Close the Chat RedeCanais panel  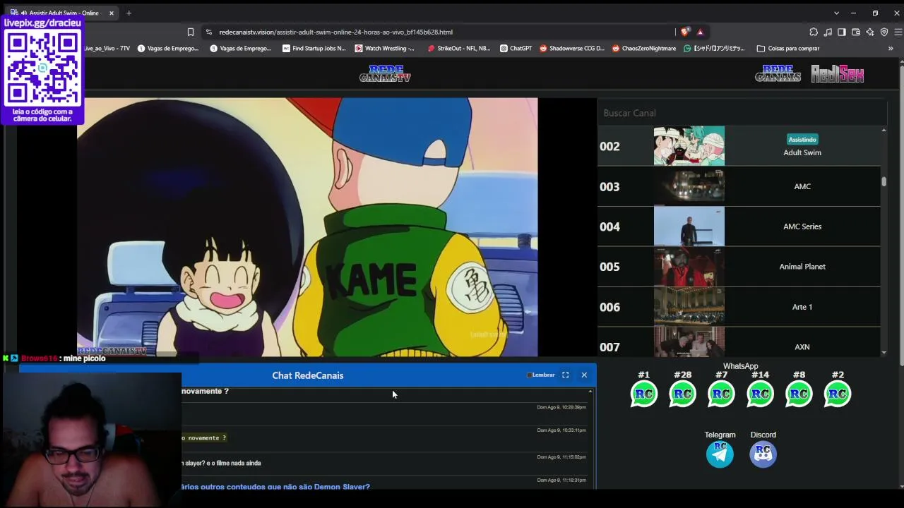(x=584, y=375)
